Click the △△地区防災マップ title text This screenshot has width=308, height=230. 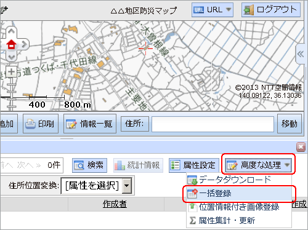[x=144, y=10]
